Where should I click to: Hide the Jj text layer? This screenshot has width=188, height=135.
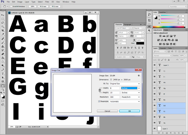[x=155, y=71]
